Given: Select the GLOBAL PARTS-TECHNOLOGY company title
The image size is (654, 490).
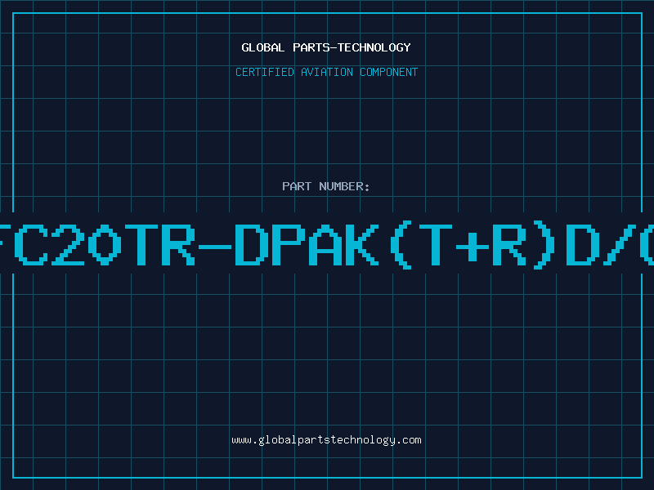Looking at the screenshot, I should pos(326,47).
